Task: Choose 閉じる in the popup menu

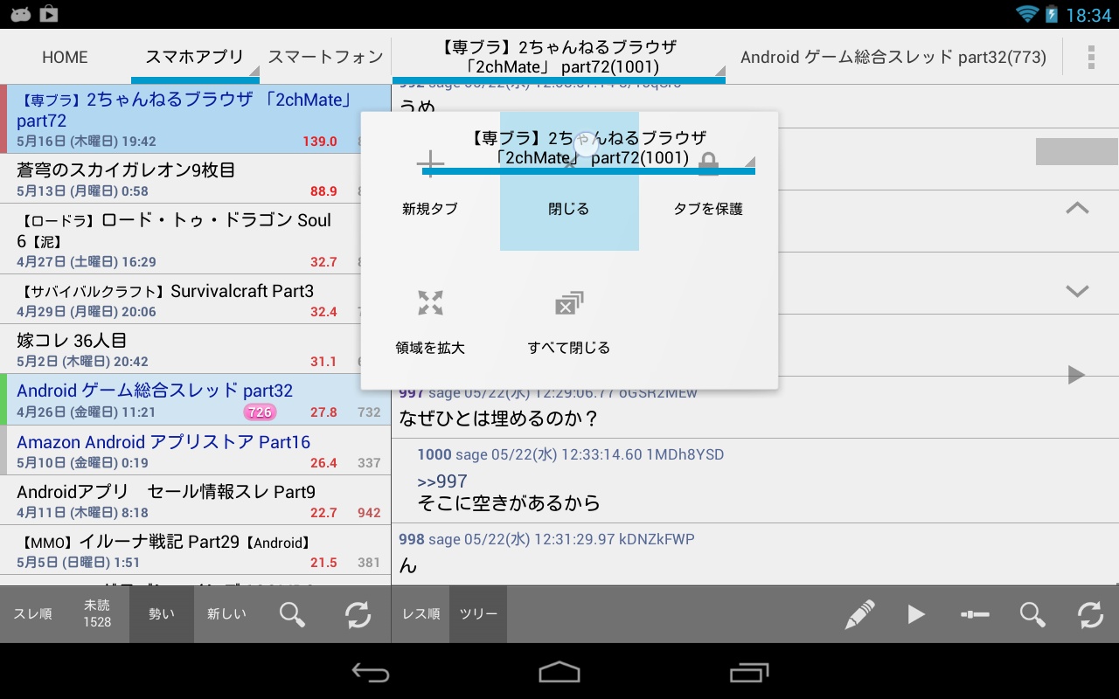Action: point(569,182)
